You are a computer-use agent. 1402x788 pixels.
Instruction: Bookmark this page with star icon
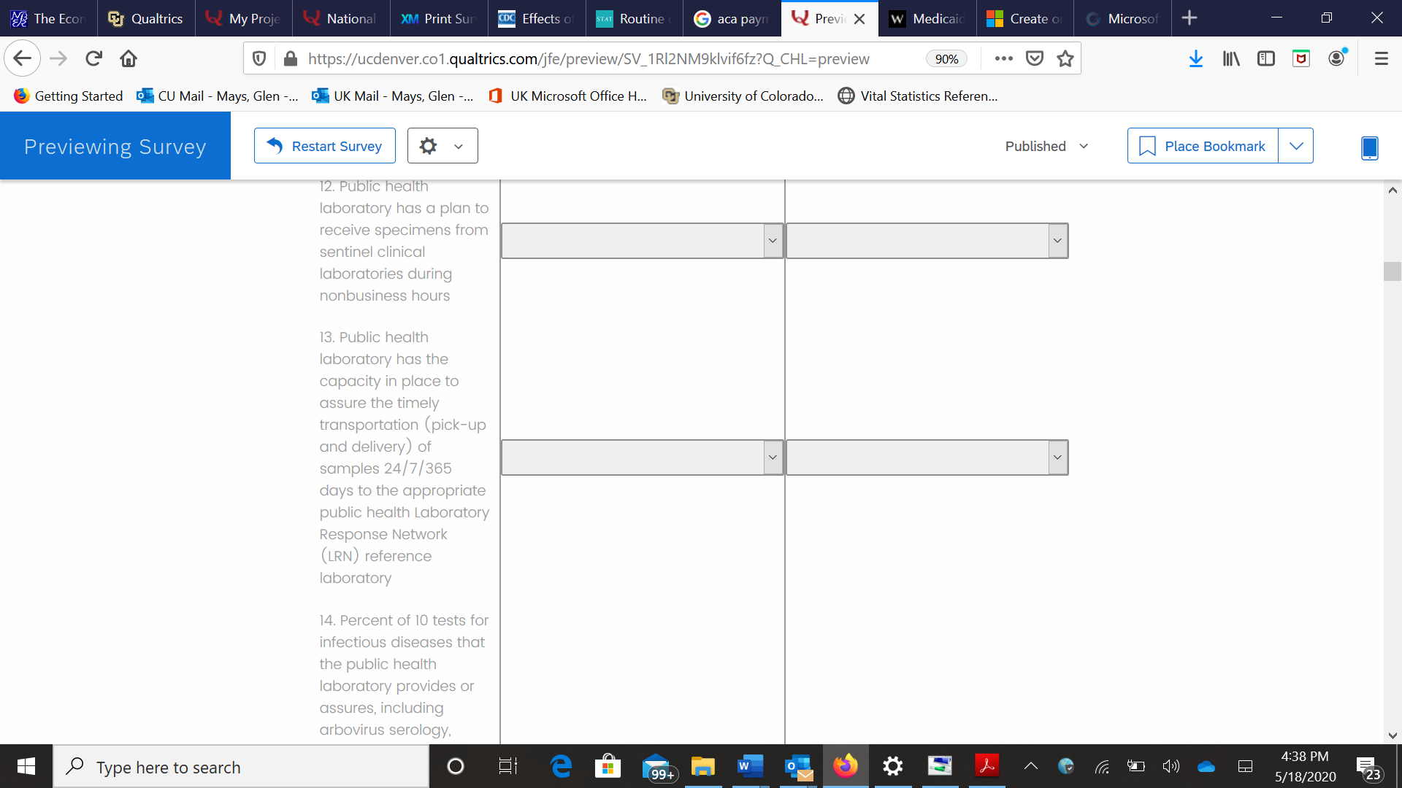[1065, 58]
